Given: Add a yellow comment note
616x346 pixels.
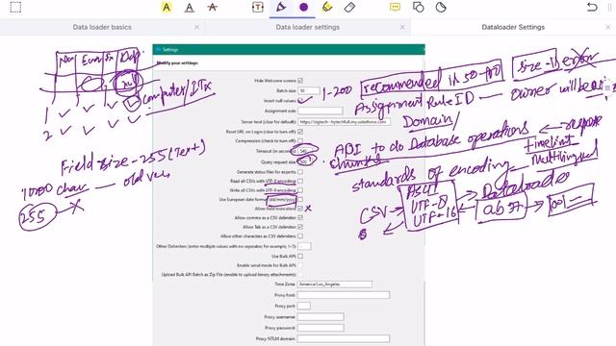Looking at the screenshot, I should tap(395, 7).
